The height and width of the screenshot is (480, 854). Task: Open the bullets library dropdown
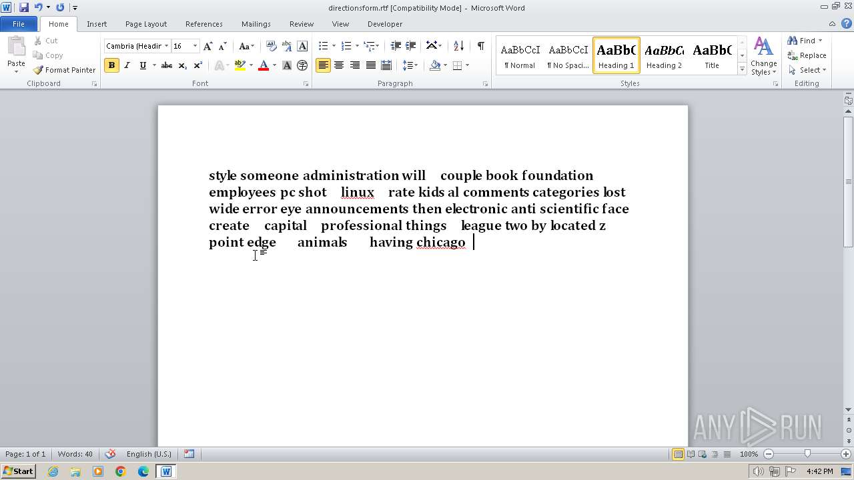334,46
